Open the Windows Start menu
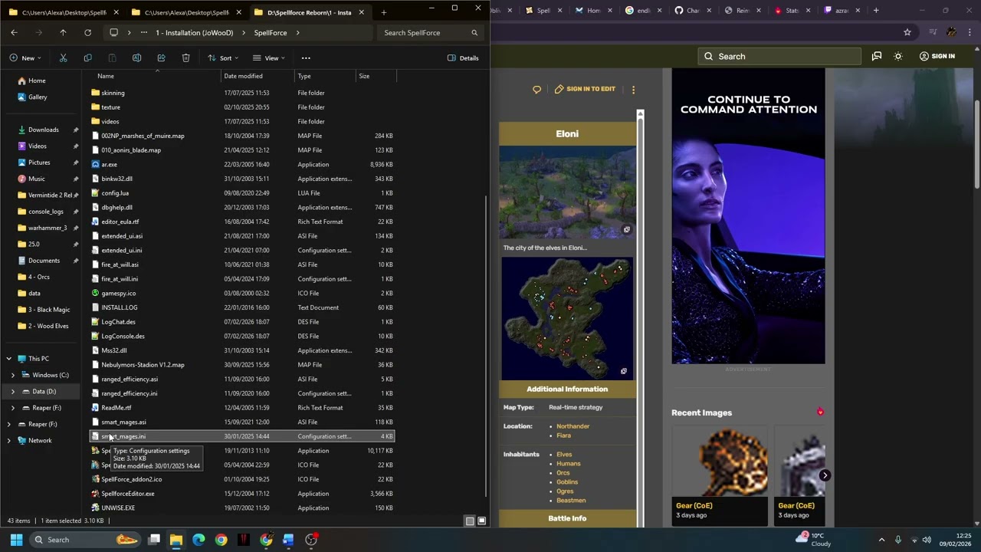This screenshot has width=981, height=552. pos(16,540)
